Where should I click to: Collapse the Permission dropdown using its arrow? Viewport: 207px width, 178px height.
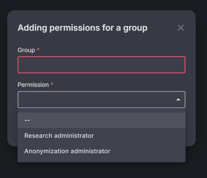click(x=178, y=100)
